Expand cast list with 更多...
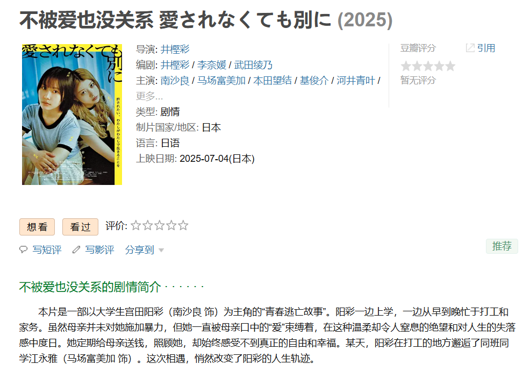 pos(149,96)
